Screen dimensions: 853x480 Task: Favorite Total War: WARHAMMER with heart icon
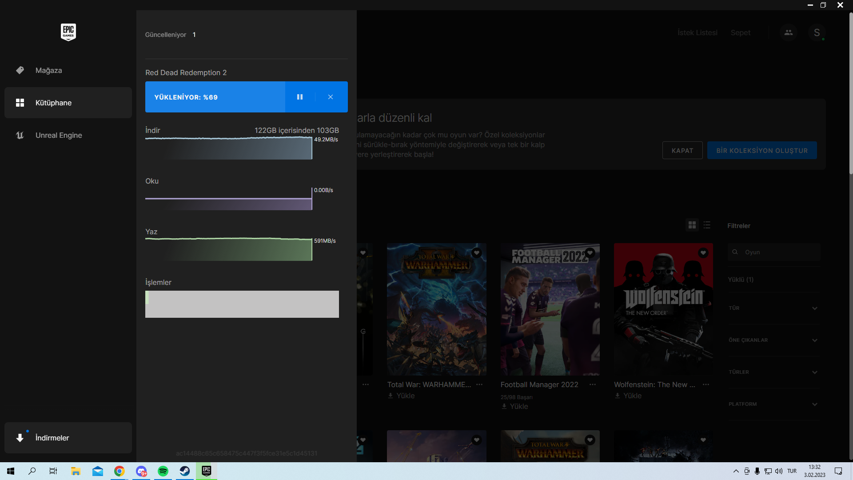point(477,253)
